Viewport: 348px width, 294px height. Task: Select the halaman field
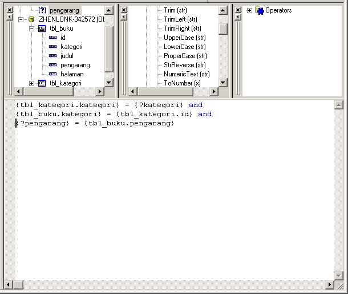click(x=72, y=74)
